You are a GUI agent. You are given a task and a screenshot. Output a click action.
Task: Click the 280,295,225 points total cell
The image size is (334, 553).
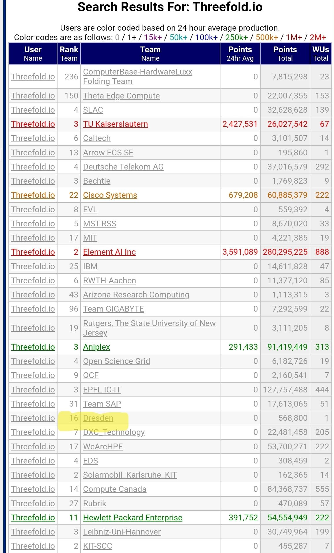click(285, 252)
